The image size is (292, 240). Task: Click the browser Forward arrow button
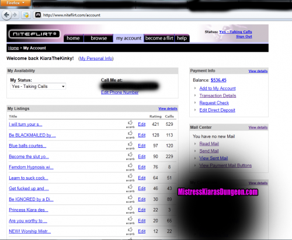(x=15, y=15)
